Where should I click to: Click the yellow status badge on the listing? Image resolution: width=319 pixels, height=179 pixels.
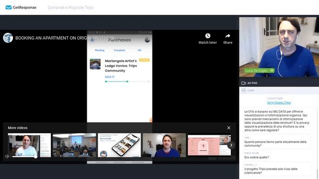(x=144, y=60)
